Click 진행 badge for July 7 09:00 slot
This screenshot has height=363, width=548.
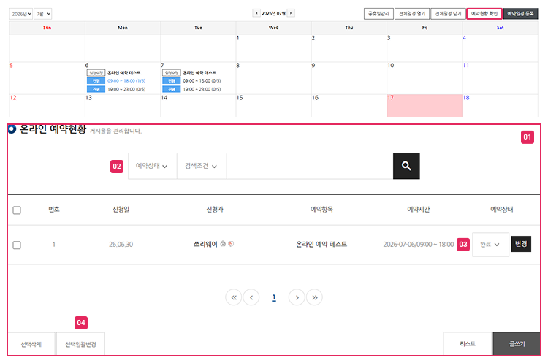tap(172, 80)
